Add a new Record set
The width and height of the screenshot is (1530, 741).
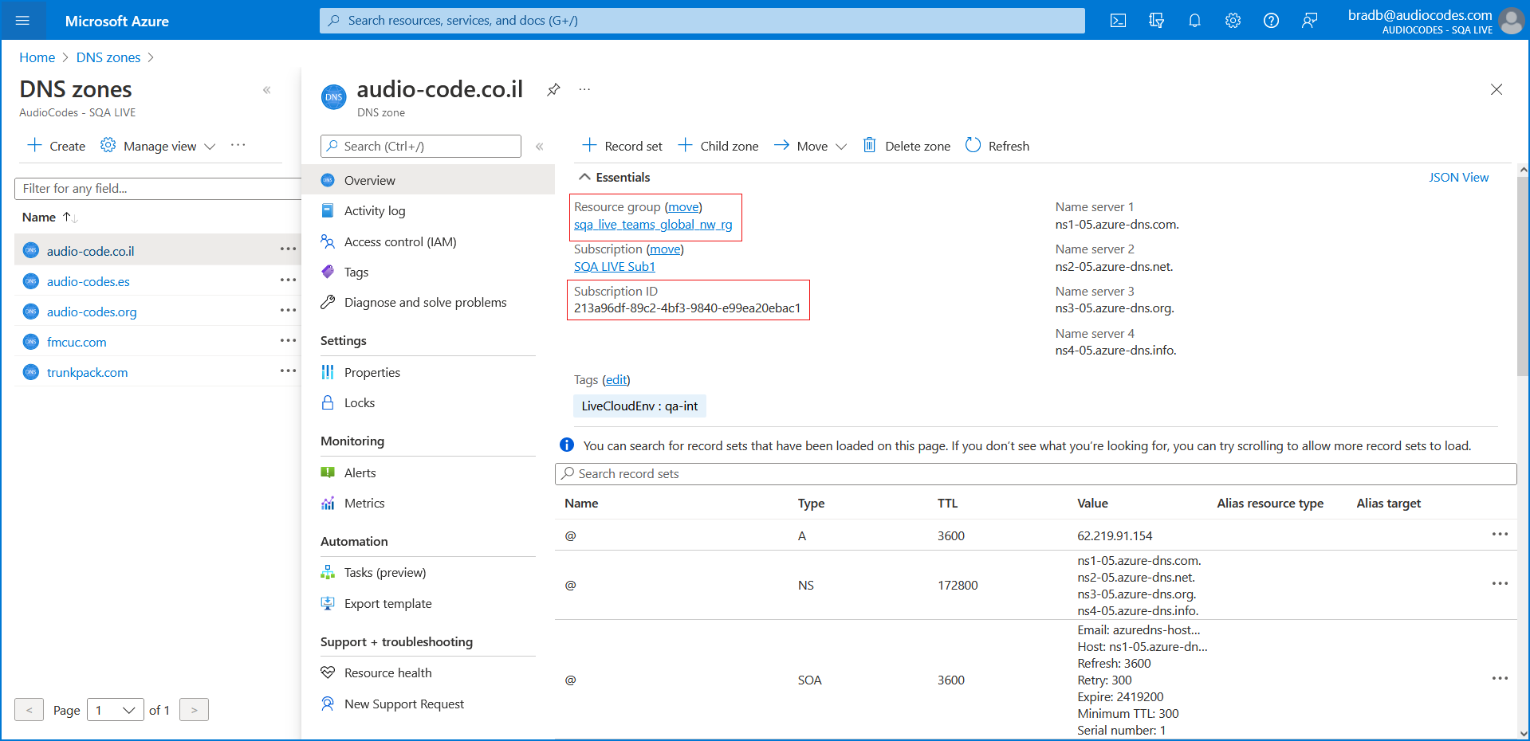[x=622, y=146]
